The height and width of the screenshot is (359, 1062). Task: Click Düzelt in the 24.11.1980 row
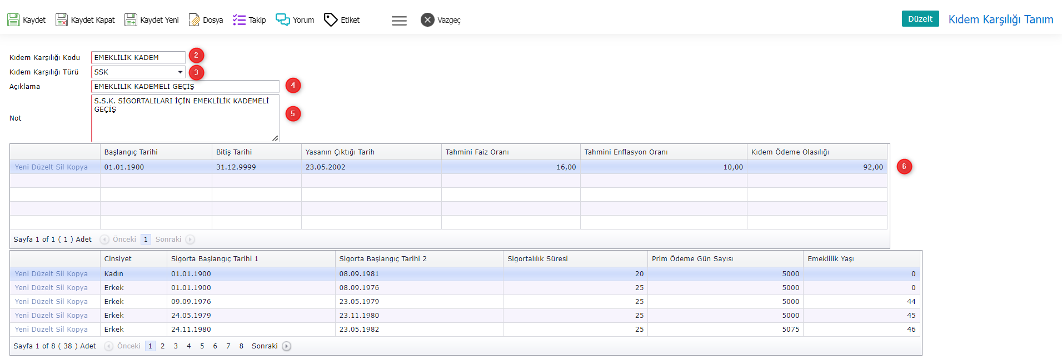[42, 329]
